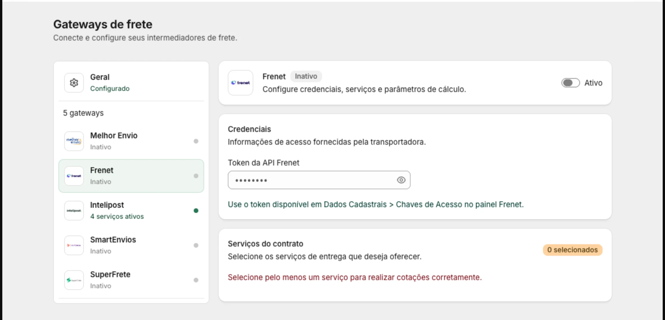Click the 'Gateways de frete' page heading

103,24
